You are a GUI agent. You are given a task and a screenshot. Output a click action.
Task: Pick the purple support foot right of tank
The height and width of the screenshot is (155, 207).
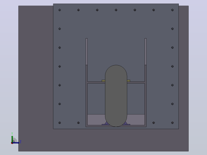(126, 124)
